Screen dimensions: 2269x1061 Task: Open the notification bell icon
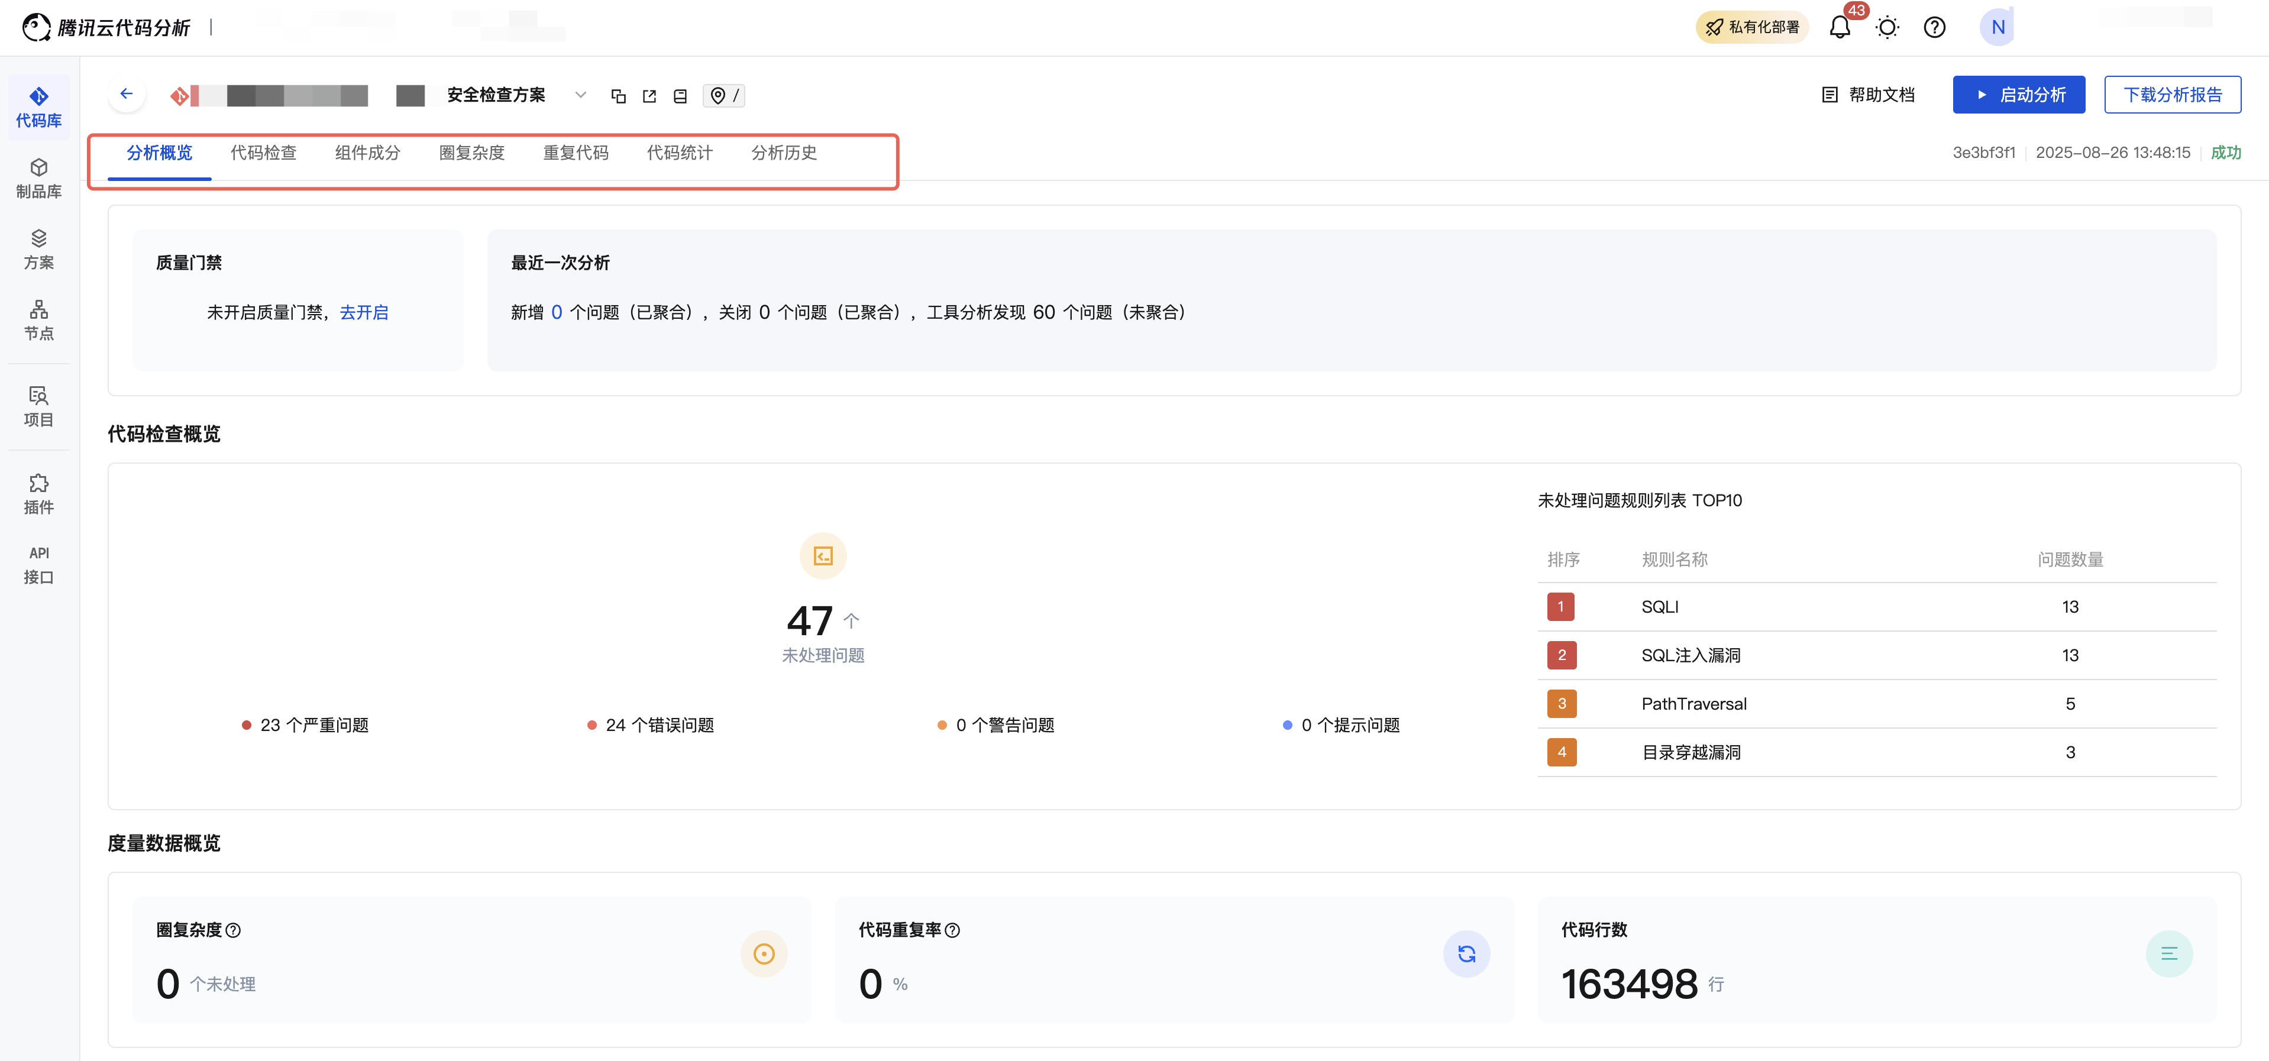click(1839, 27)
